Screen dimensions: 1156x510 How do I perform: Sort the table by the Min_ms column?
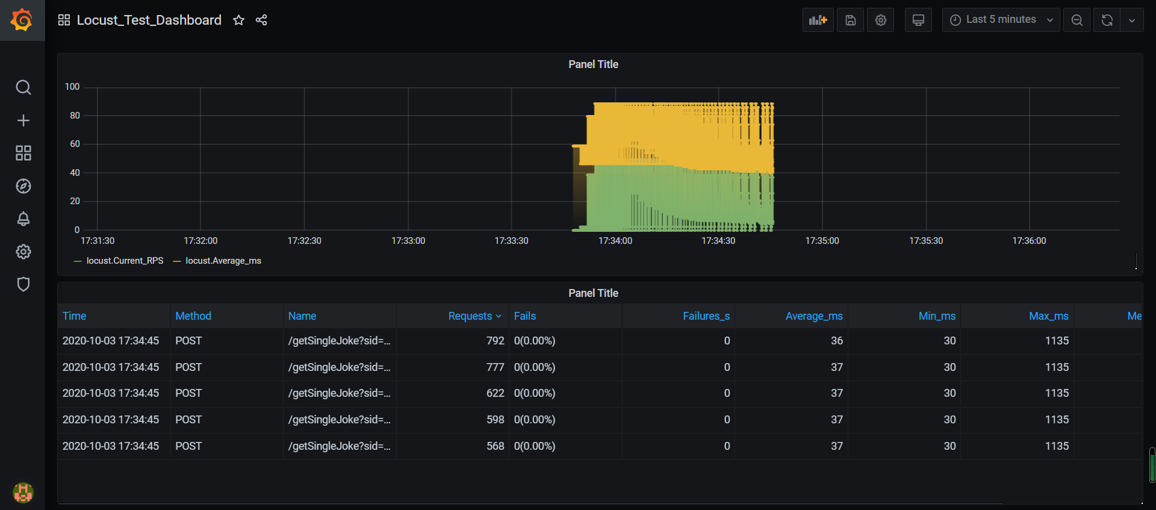point(937,316)
